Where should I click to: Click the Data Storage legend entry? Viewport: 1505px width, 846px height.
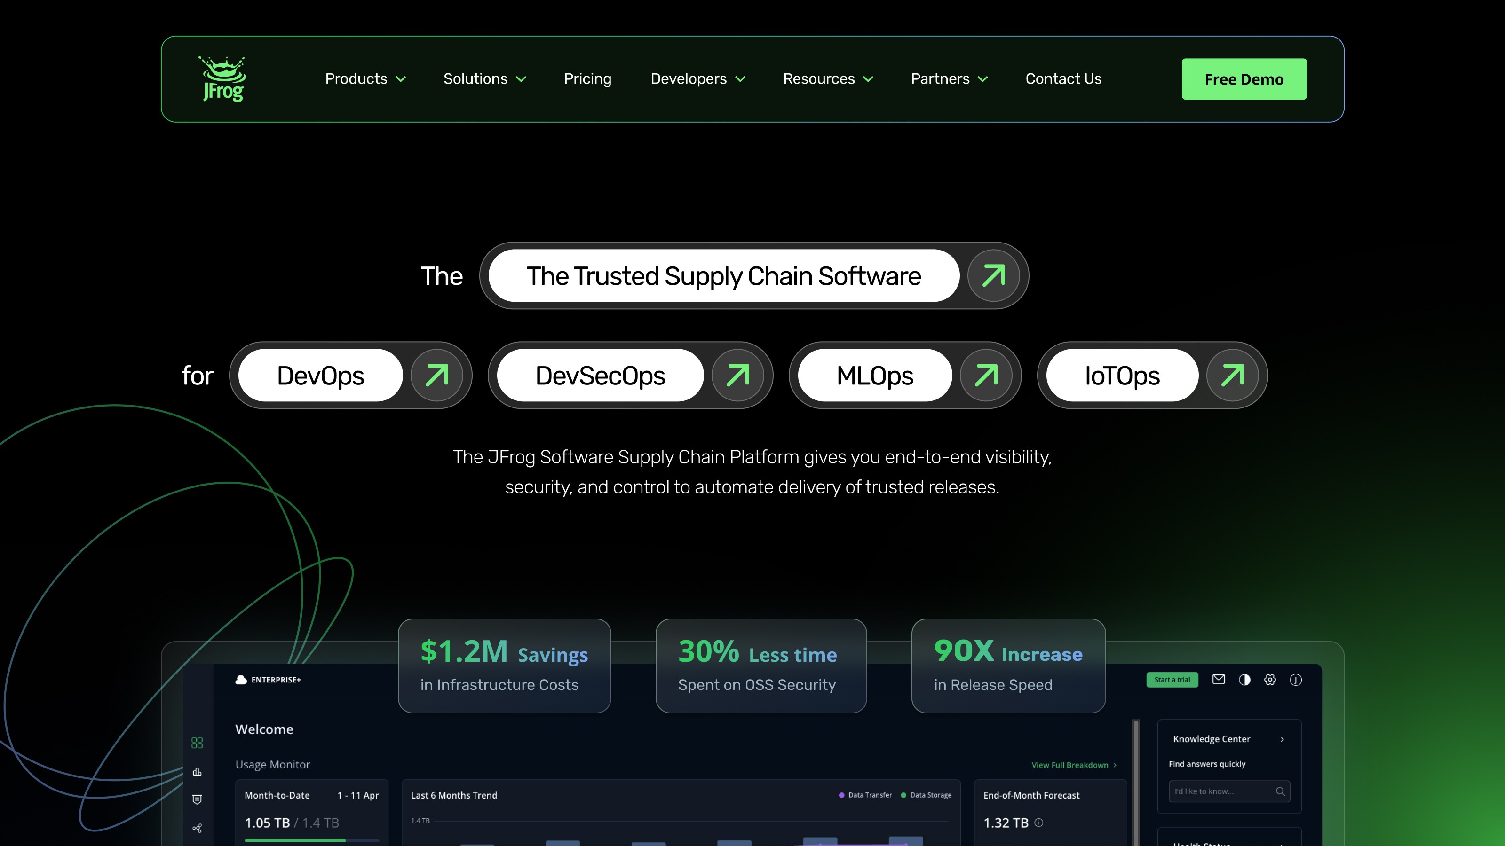[926, 795]
